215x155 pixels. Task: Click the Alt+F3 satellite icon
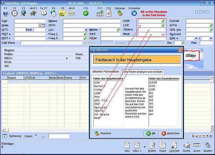[33, 13]
